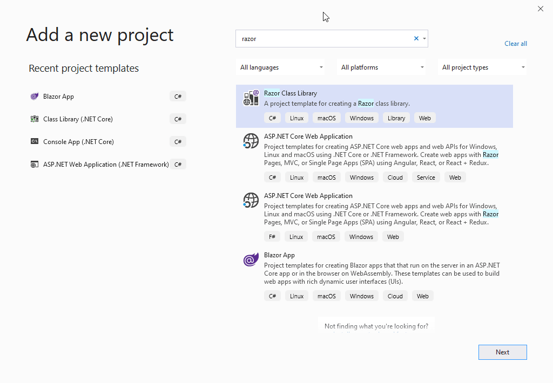Screen dimensions: 553x383
Task: Click the Linux tag under Razor Class Library
Action: click(296, 118)
